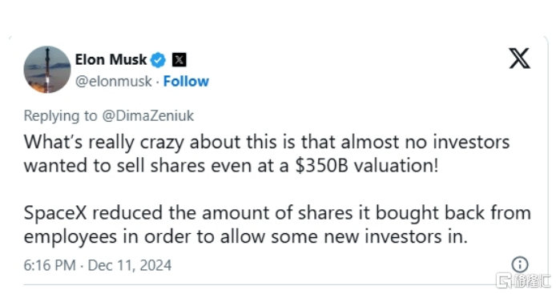This screenshot has height=294, width=556.
Task: Open the @DimaZeniuk mention link
Action: 148,115
